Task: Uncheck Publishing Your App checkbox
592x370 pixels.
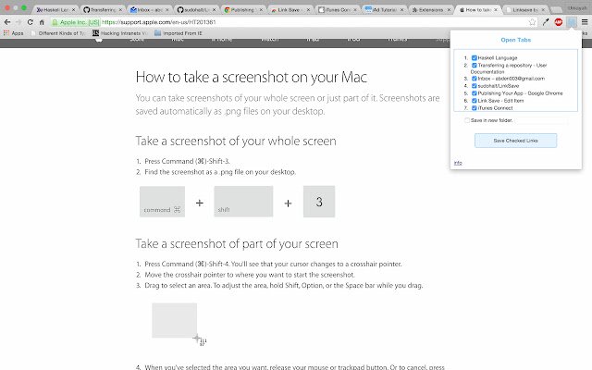Action: pos(475,93)
